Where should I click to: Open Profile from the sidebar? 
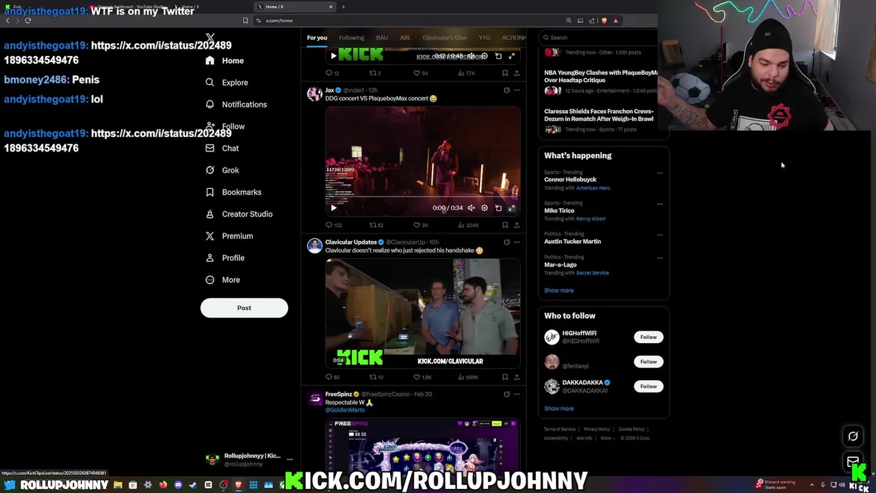coord(224,258)
